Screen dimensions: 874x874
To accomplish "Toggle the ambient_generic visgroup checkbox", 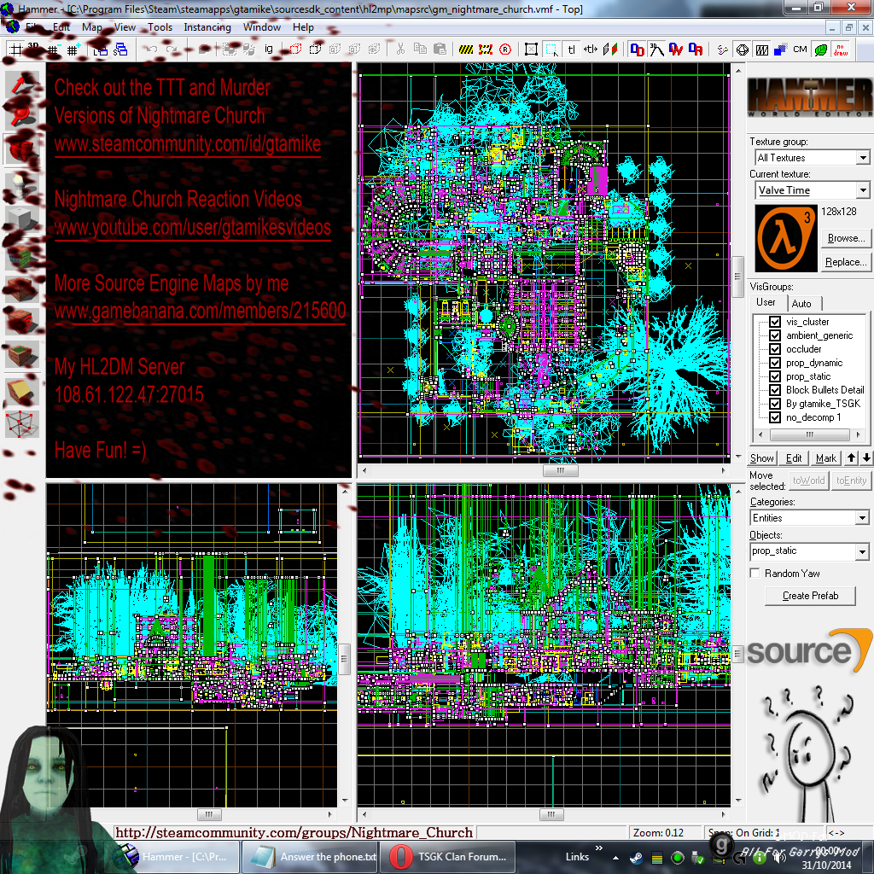I will coord(775,335).
